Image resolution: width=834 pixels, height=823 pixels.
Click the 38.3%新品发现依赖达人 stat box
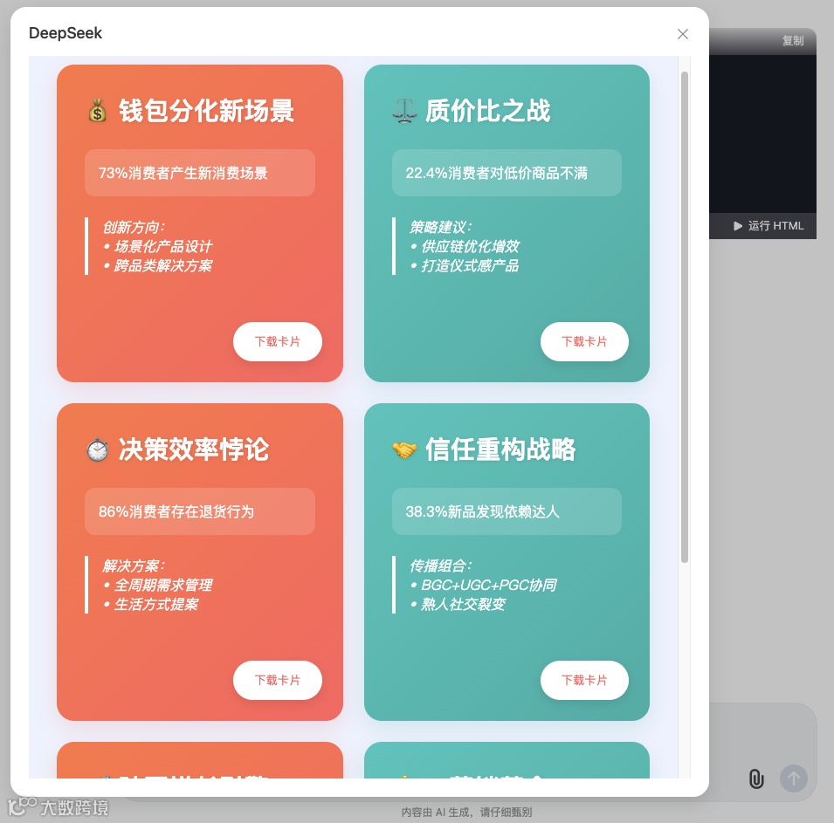507,511
